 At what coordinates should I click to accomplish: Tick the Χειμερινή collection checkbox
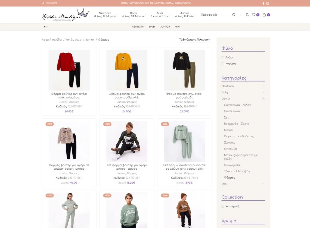[x=223, y=206]
